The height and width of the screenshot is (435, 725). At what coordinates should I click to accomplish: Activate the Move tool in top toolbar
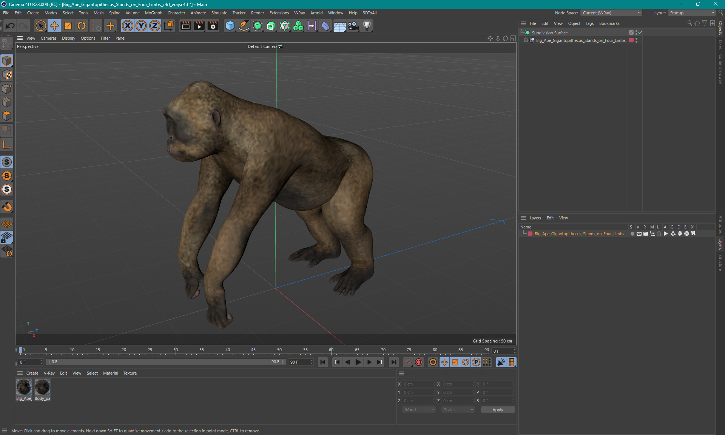tap(54, 26)
